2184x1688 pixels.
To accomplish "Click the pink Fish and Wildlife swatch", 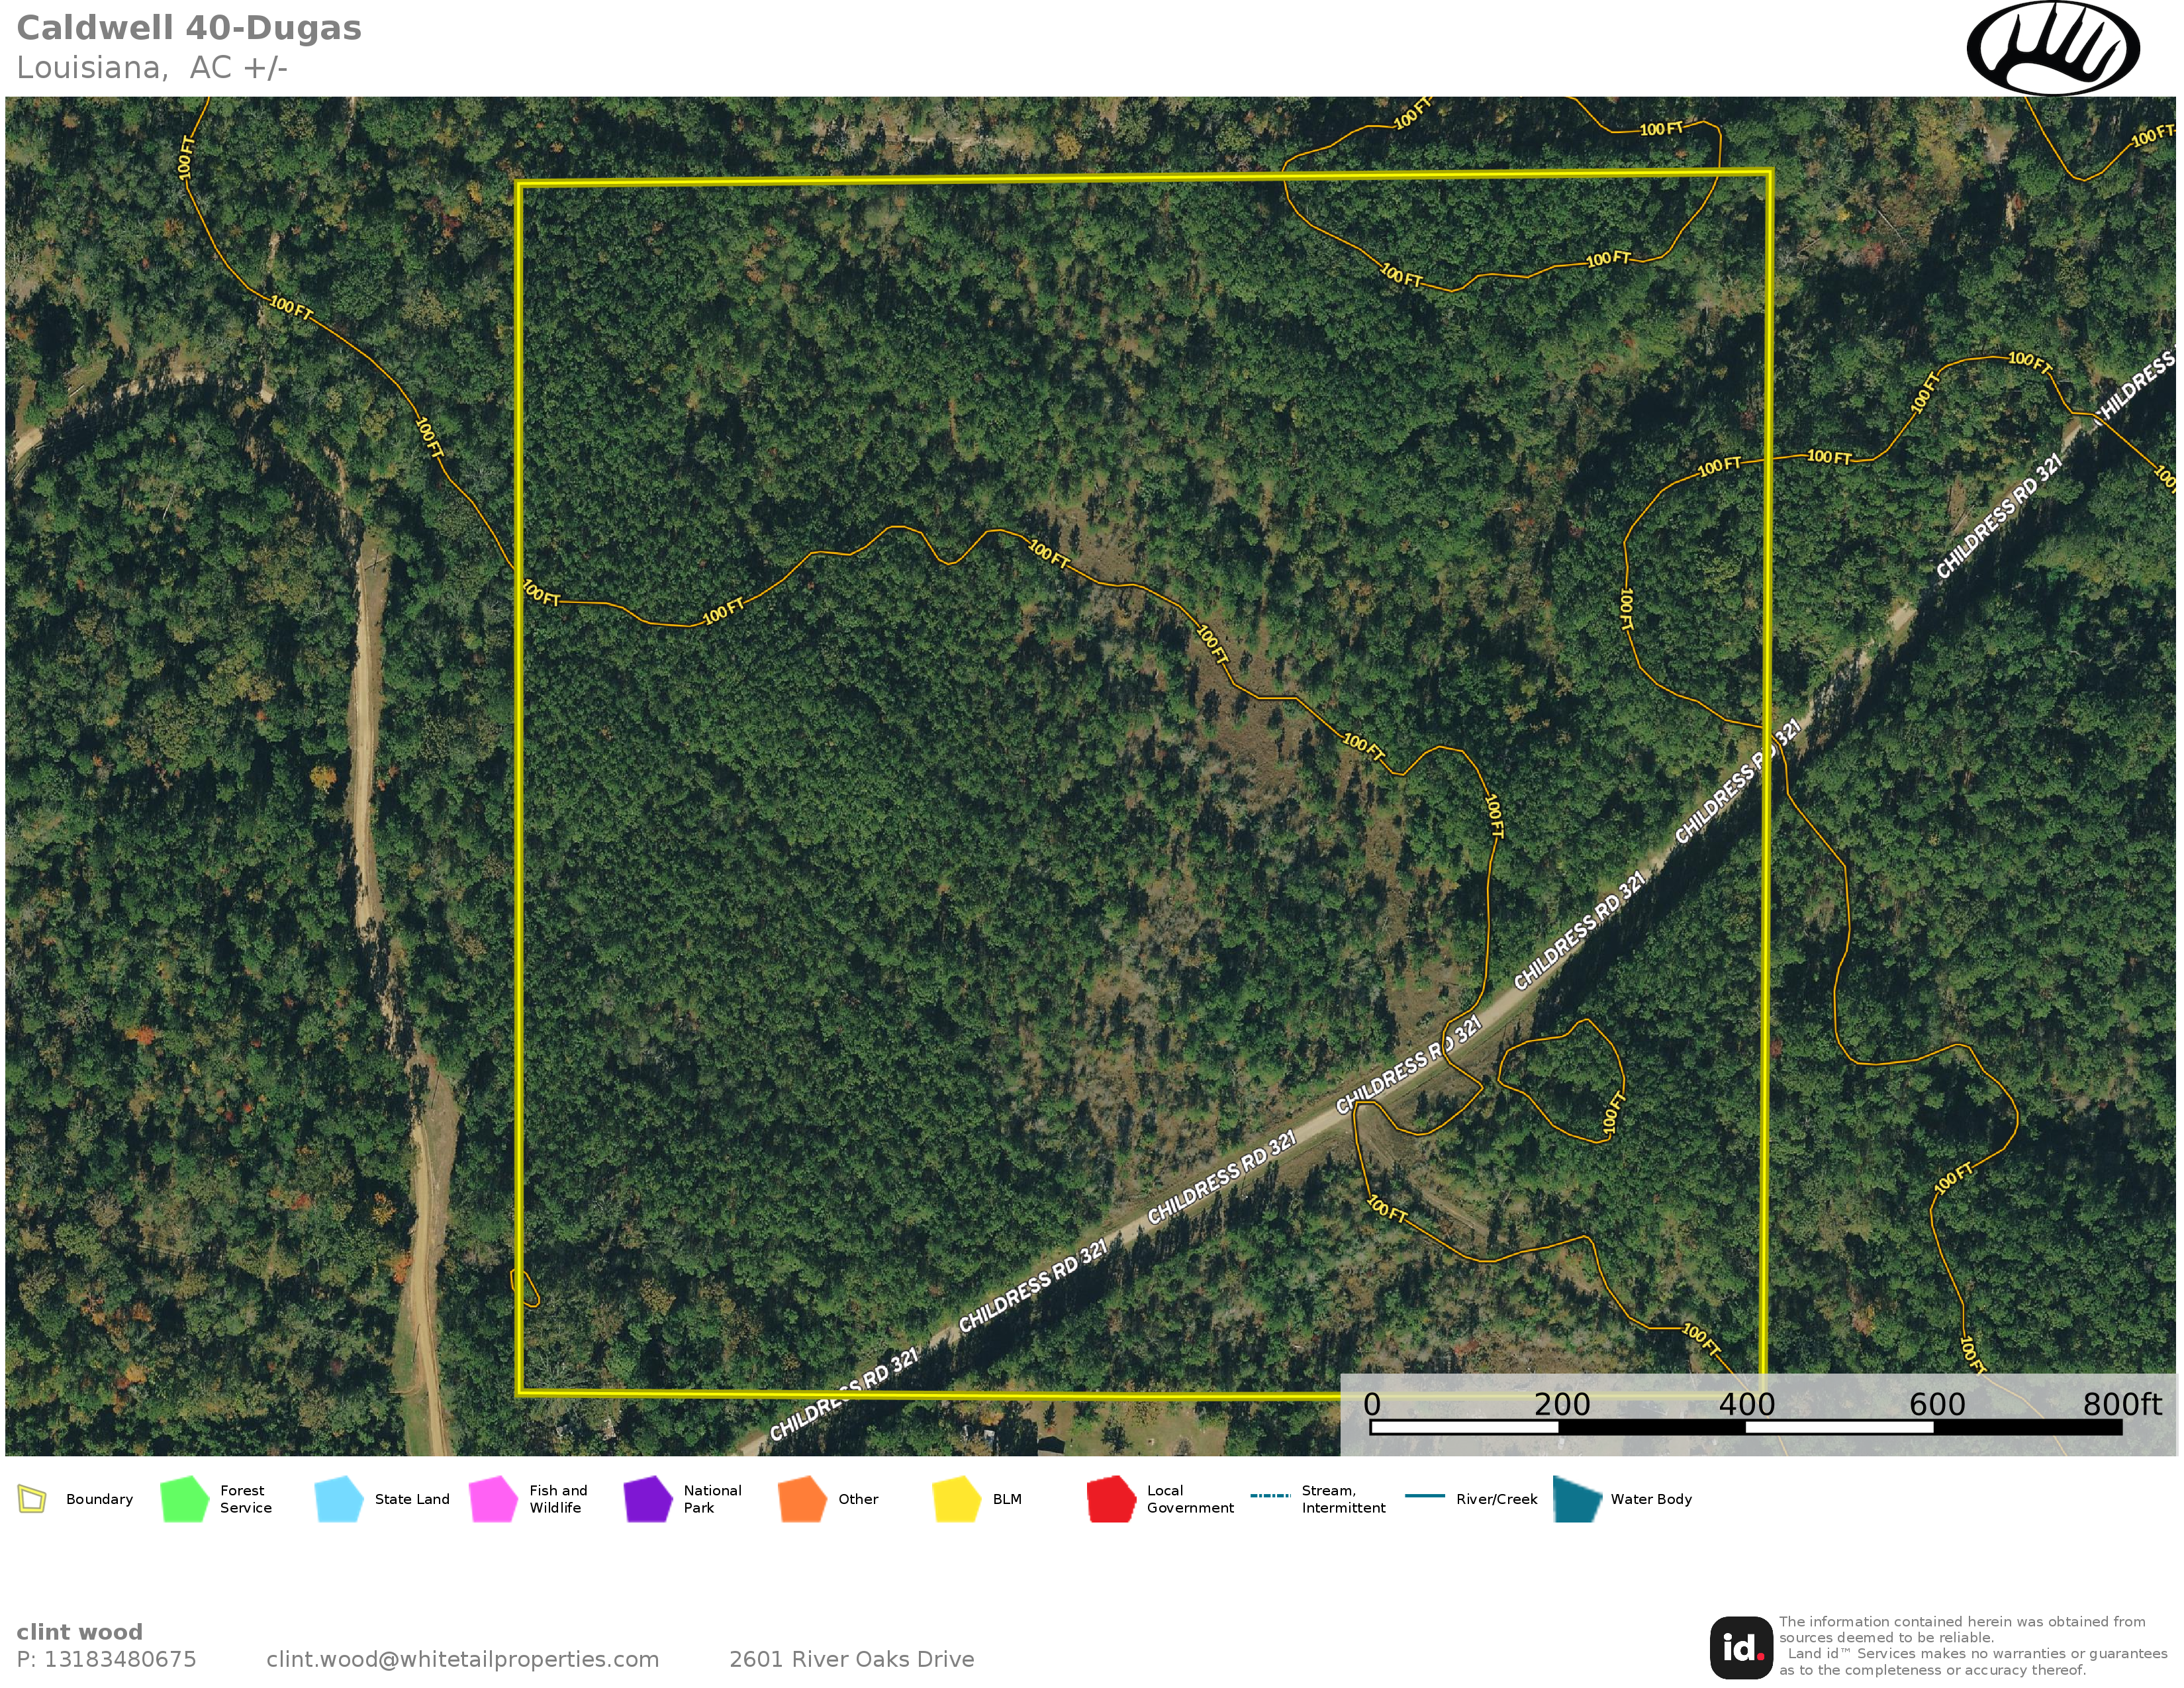I will click(x=493, y=1499).
